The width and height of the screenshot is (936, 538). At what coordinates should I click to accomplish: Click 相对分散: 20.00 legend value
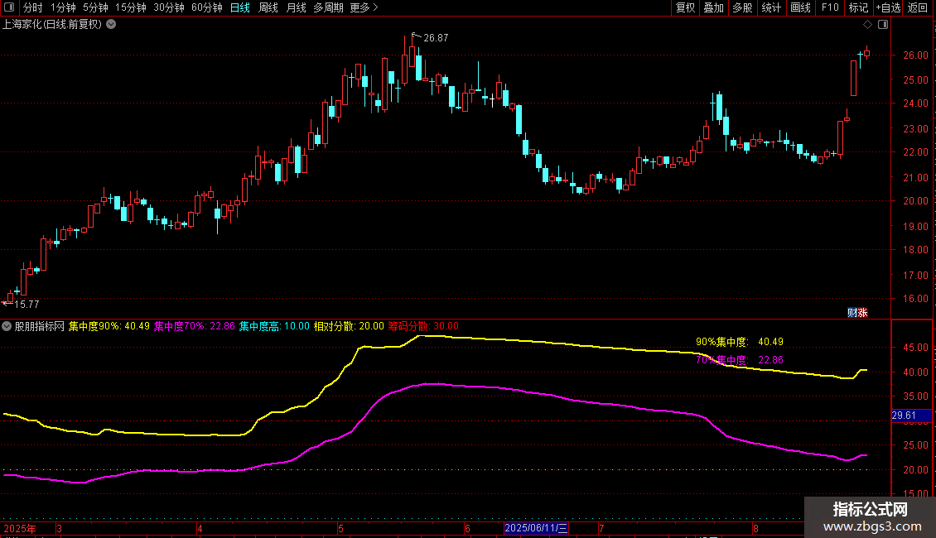[350, 326]
